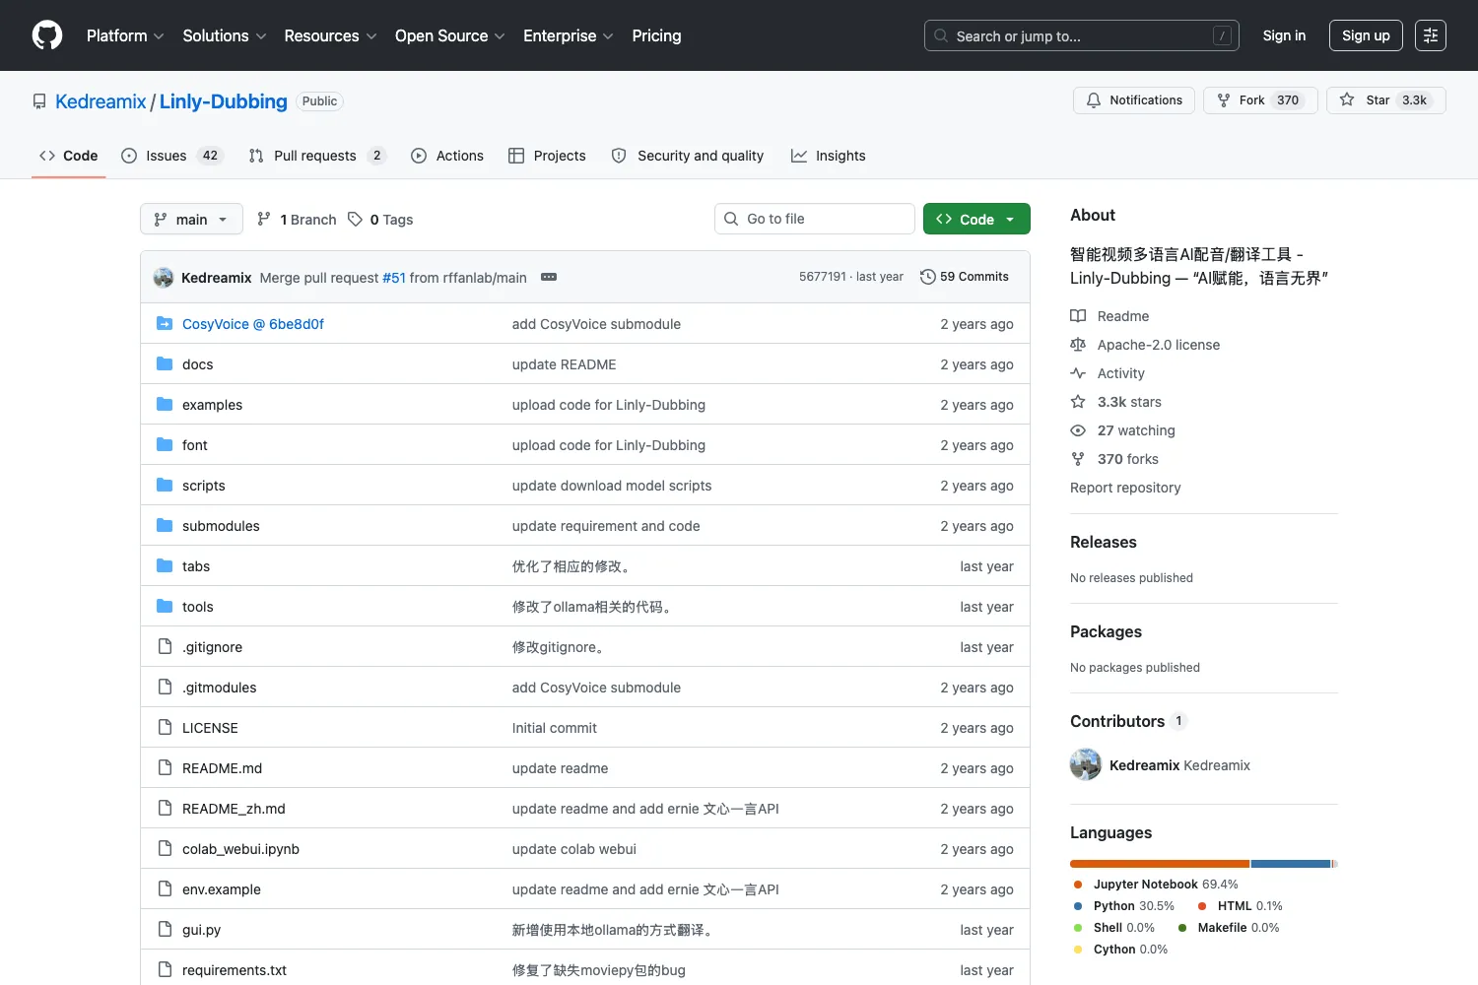Expand the Solutions navigation menu
Screen dimensions: 1478x985
point(225,35)
